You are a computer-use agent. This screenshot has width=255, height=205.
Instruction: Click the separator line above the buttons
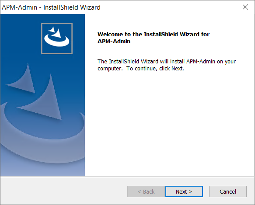point(127,177)
